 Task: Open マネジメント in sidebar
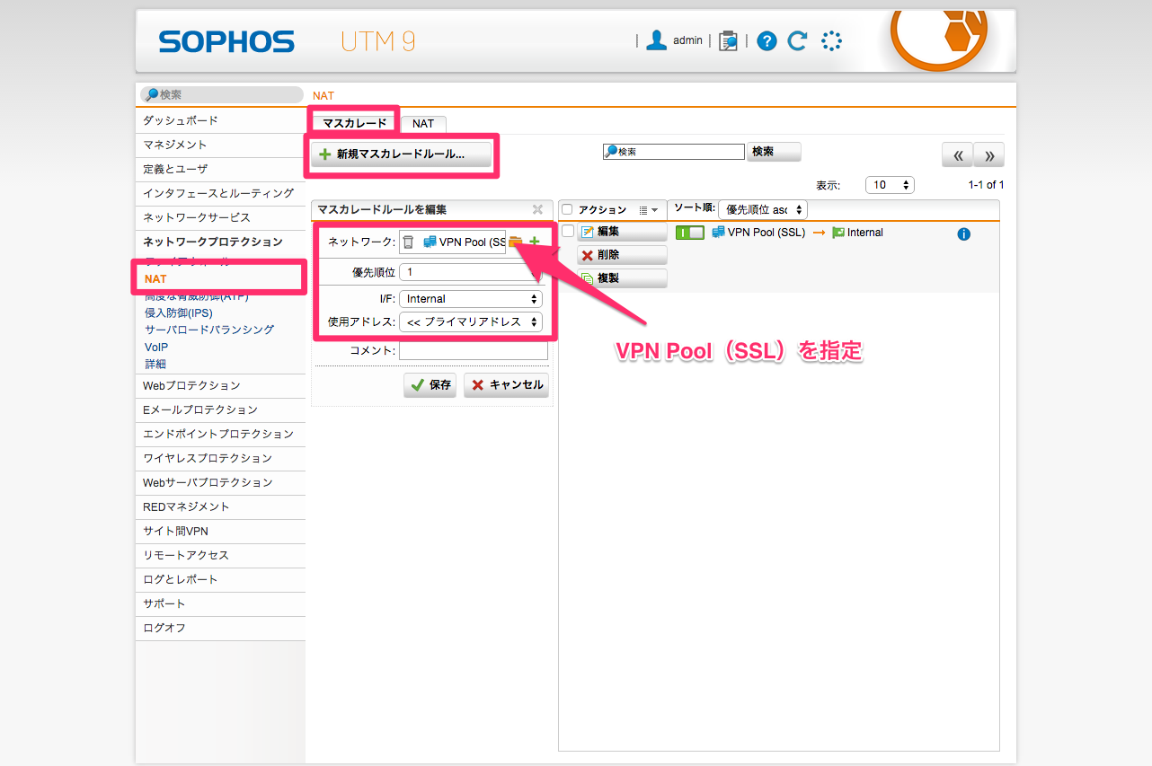[x=221, y=145]
